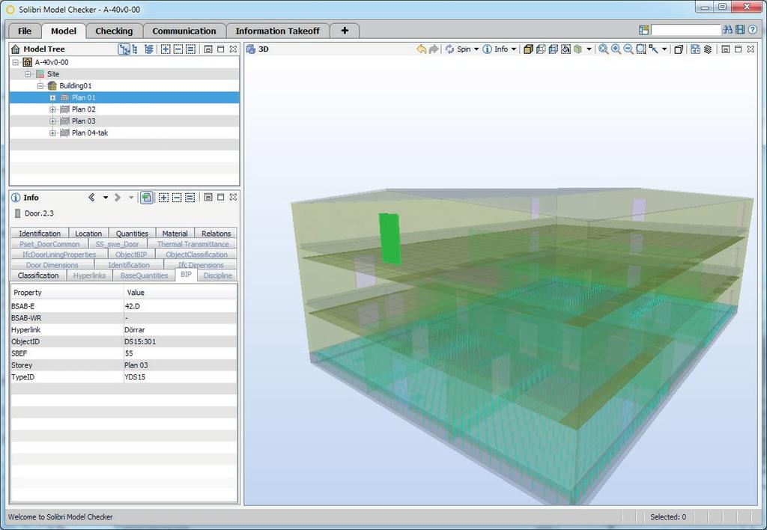Screen dimensions: 767x530
Task: Open the File tab
Action: pos(25,31)
